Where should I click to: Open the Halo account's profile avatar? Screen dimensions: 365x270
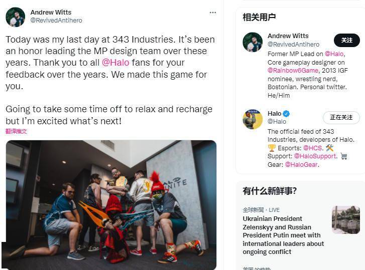point(253,119)
